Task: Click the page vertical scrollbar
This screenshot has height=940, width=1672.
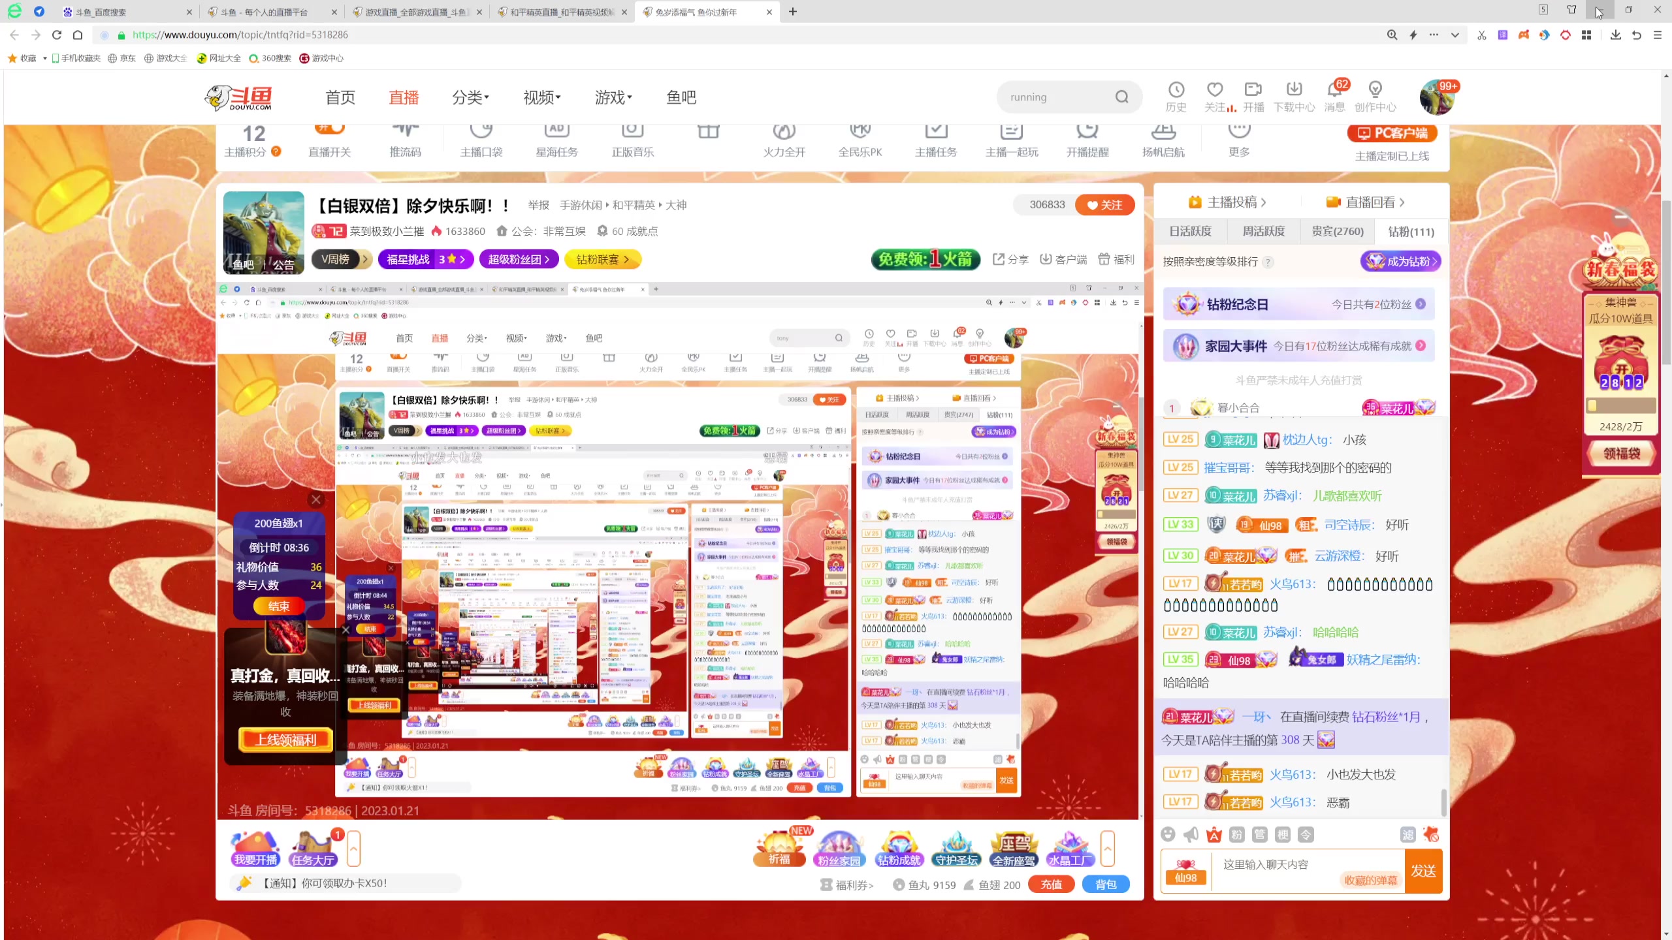Action: tap(1666, 283)
